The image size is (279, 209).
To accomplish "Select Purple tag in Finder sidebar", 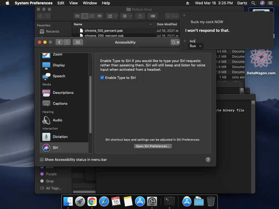I will click(x=48, y=174).
